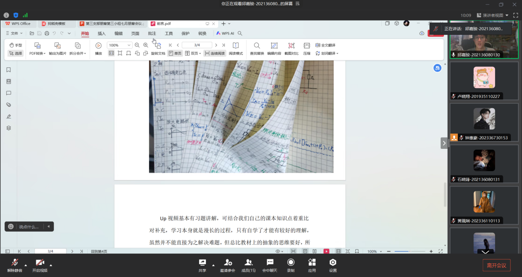522x277 pixels.
Task: Zoom in with plus magnifier
Action: [145, 45]
